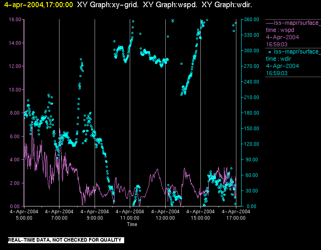Click cyan 'iss-mapr/surface_' legend entry
Screen dimensions: 321x250
tap(297, 52)
